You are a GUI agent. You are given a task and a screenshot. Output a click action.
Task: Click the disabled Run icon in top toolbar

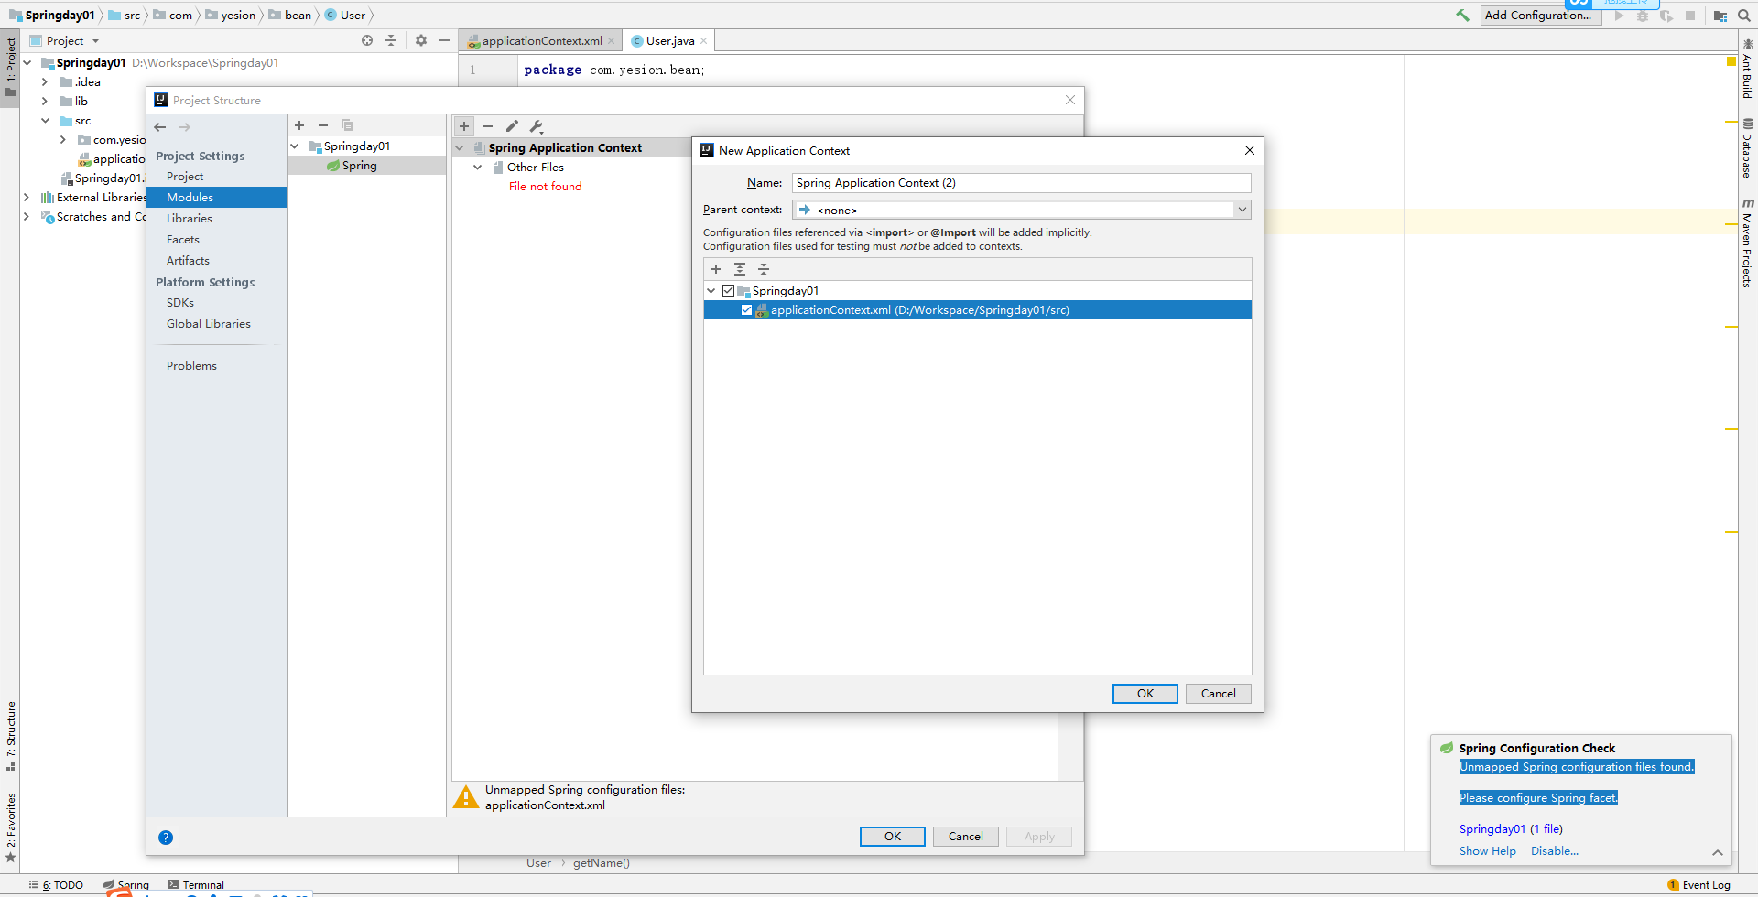(x=1620, y=16)
